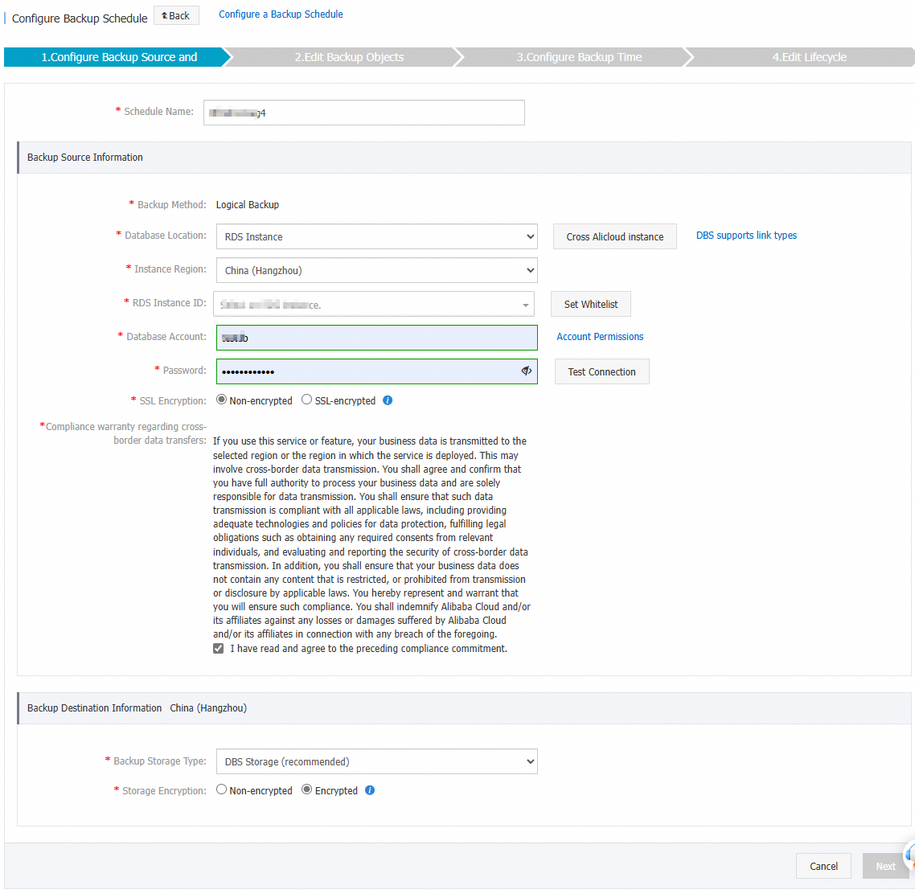This screenshot has width=915, height=894.
Task: Open the Account Permissions link
Action: pos(600,337)
